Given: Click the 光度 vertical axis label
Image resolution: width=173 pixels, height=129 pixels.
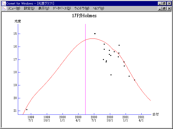Looking at the screenshot, I should click(18, 21).
